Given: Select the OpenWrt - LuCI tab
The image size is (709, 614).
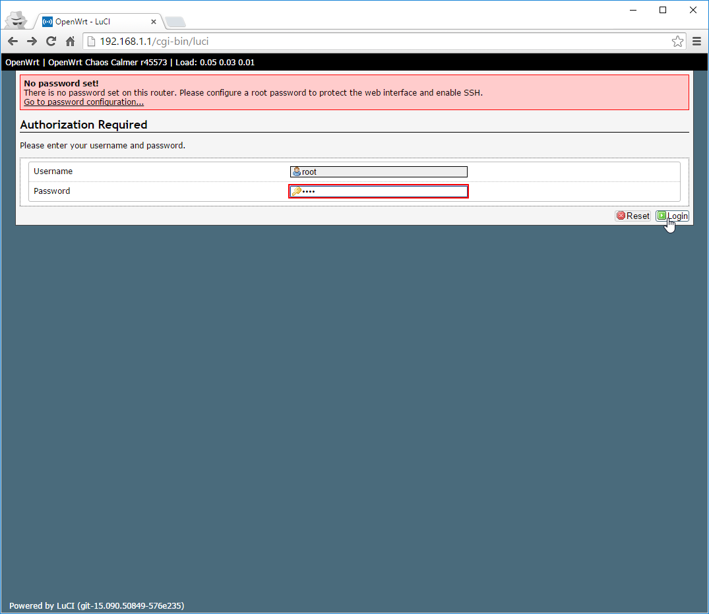Looking at the screenshot, I should 92,21.
